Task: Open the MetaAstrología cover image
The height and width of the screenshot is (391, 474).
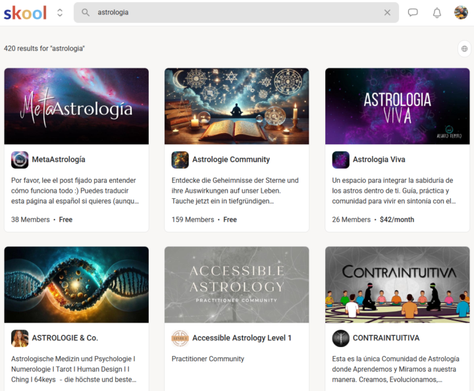Action: pos(76,106)
